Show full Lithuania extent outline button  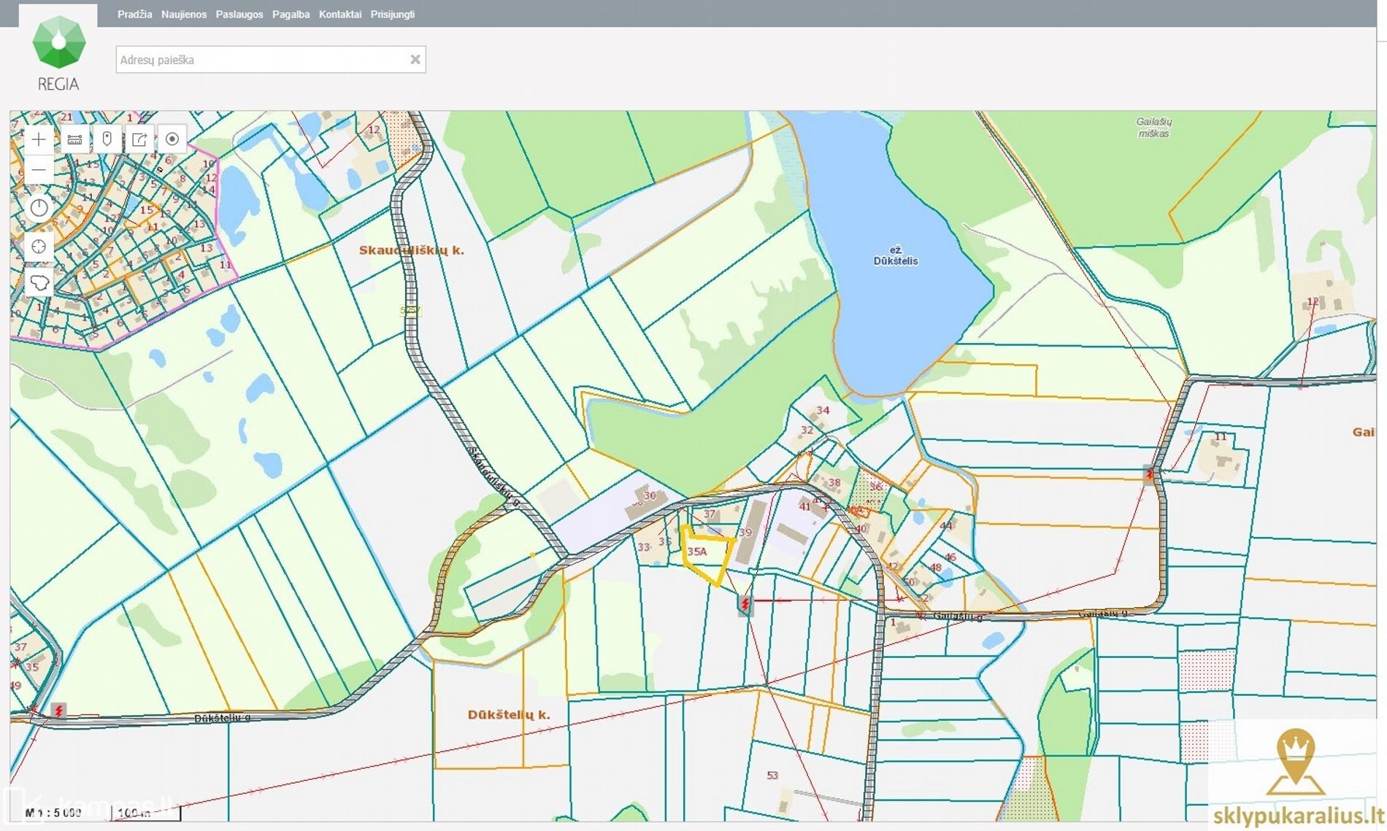[x=39, y=282]
